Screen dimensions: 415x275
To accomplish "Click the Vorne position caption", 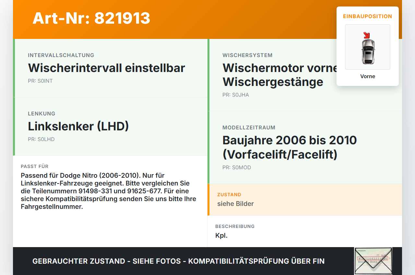I will point(368,76).
